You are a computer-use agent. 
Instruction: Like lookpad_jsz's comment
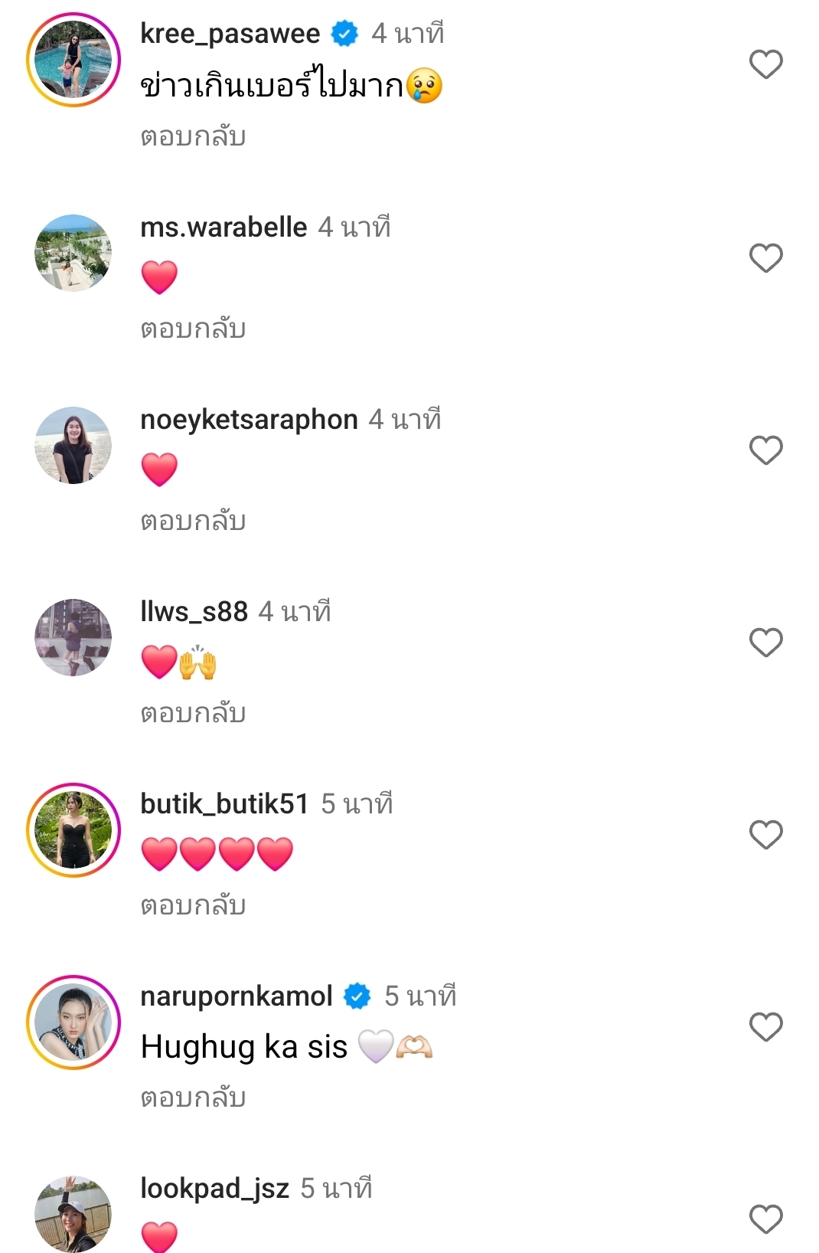(765, 1219)
